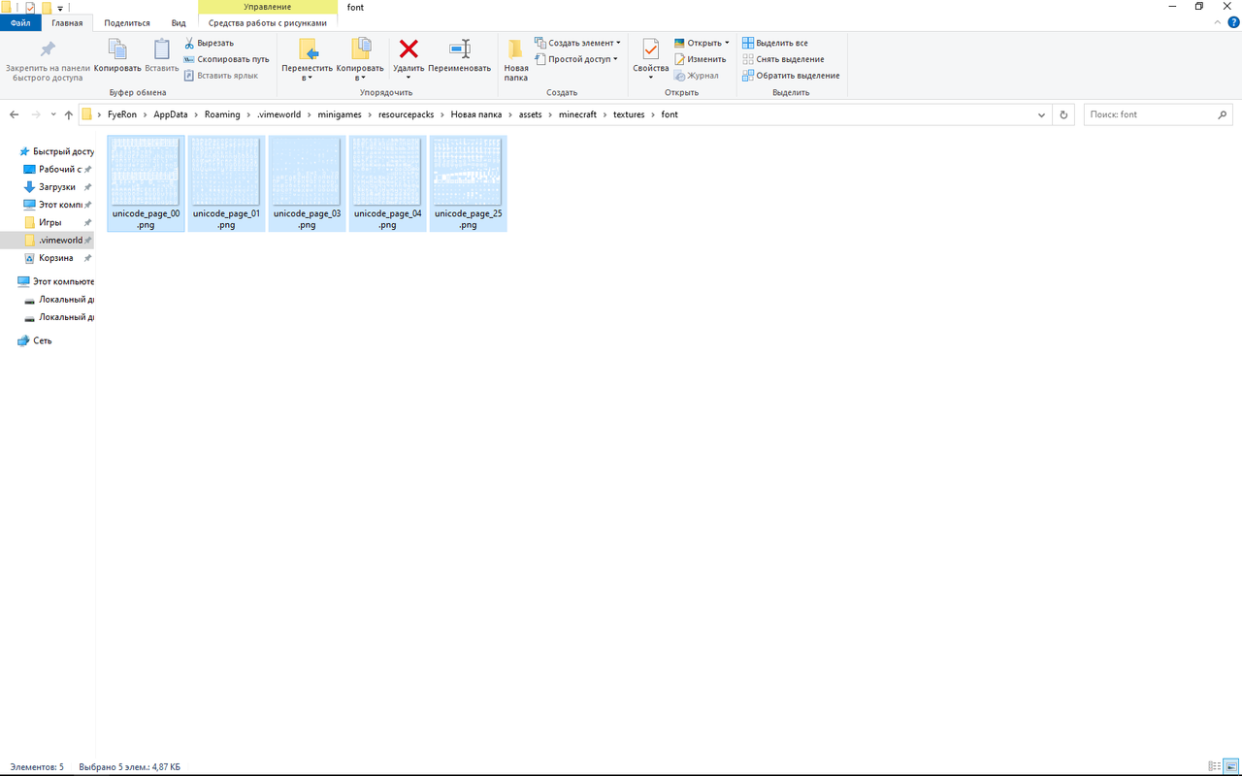Screen dimensions: 1242x776
Task: Go up one folder level arrow
Action: click(68, 114)
